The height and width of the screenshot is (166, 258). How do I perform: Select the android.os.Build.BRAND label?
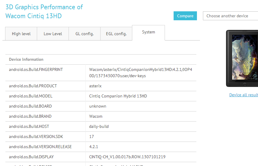click(30, 116)
